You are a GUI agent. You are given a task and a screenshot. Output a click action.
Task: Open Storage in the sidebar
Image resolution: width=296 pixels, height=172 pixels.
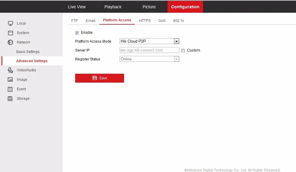pos(23,99)
